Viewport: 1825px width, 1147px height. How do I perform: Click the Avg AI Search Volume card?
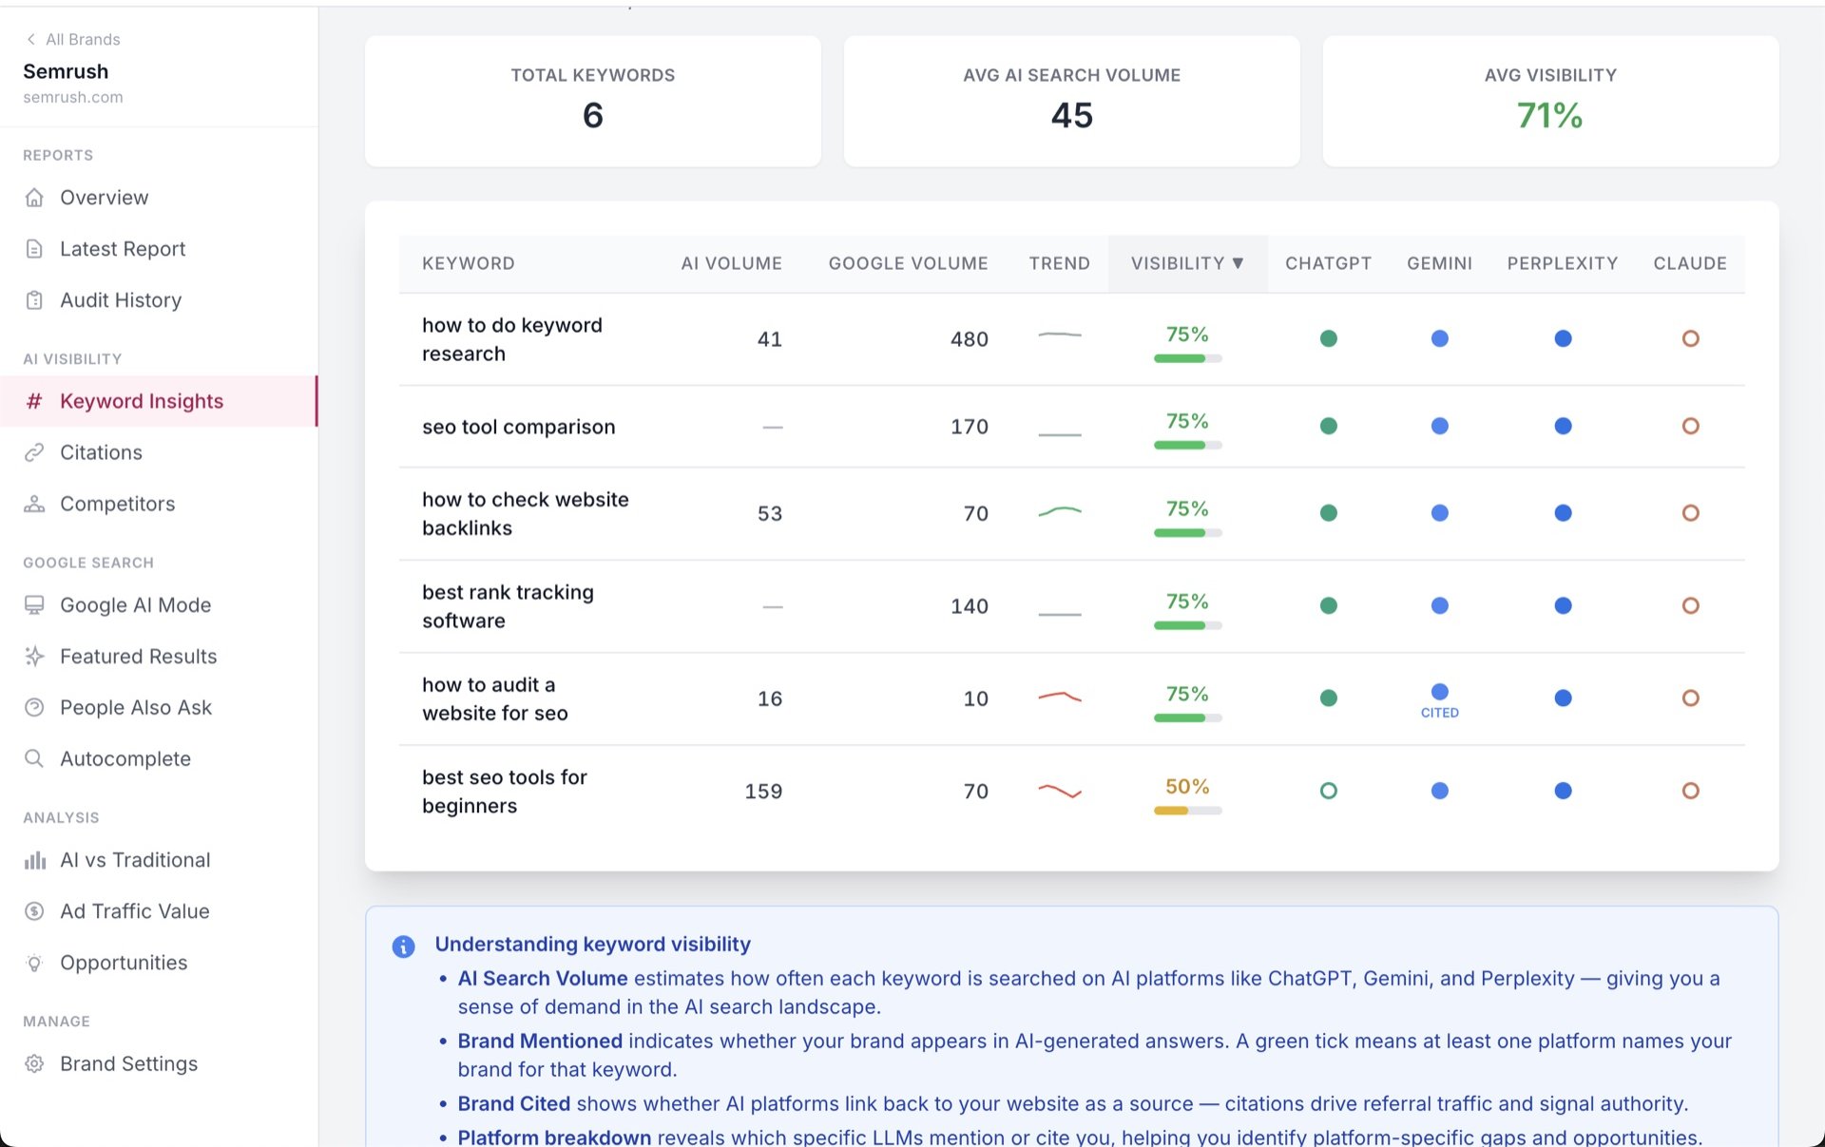[x=1071, y=102]
